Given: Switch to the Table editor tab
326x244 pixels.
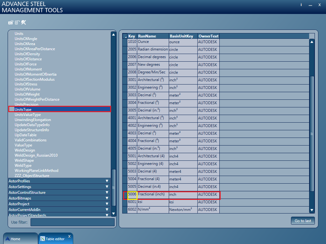Looking at the screenshot, I should click(x=55, y=239).
